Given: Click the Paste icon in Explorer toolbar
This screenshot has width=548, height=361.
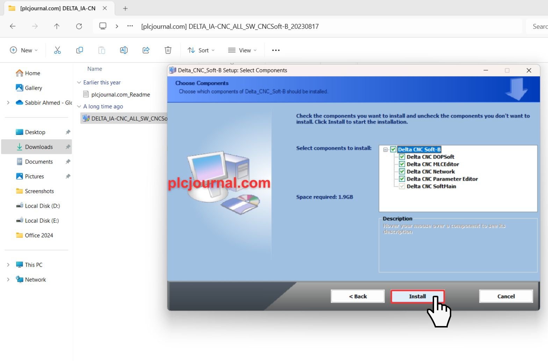Looking at the screenshot, I should click(x=101, y=50).
